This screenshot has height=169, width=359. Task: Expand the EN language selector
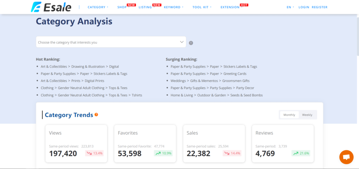tap(290, 7)
